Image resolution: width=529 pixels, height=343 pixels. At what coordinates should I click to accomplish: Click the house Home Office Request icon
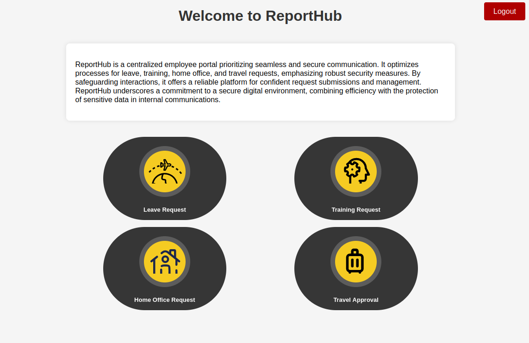pyautogui.click(x=165, y=262)
